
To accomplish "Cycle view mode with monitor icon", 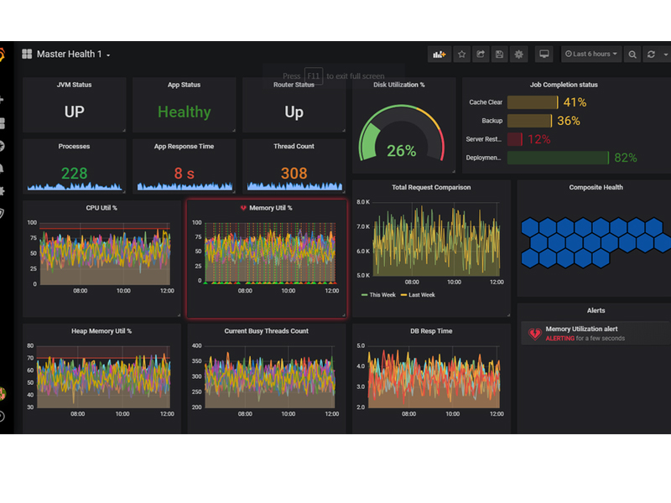I will tap(544, 54).
